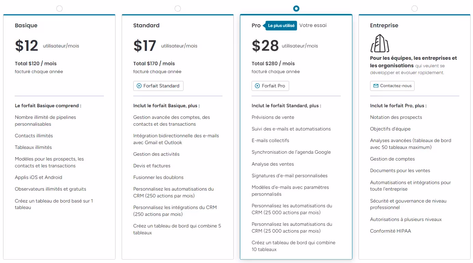Click the 'Votre essai' label

coord(313,25)
